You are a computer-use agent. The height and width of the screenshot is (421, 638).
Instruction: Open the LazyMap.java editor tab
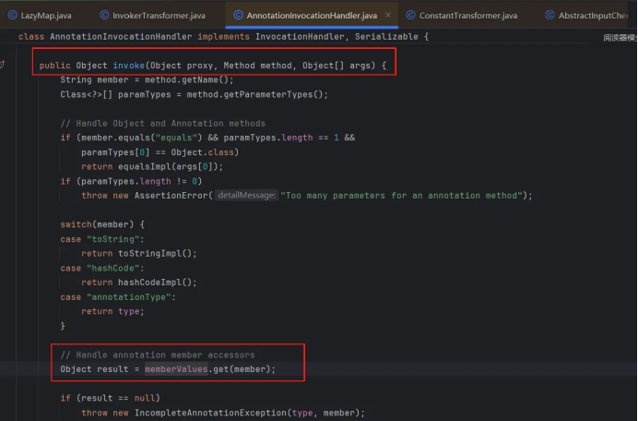(45, 16)
